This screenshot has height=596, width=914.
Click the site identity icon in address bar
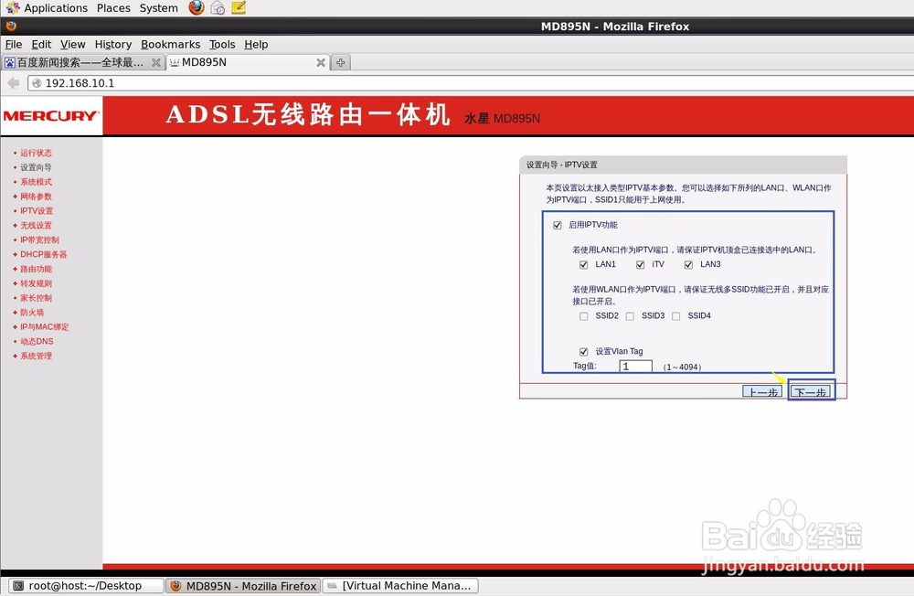click(x=37, y=83)
